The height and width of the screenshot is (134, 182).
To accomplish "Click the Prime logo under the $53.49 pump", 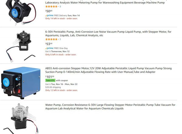I will 49,48.
